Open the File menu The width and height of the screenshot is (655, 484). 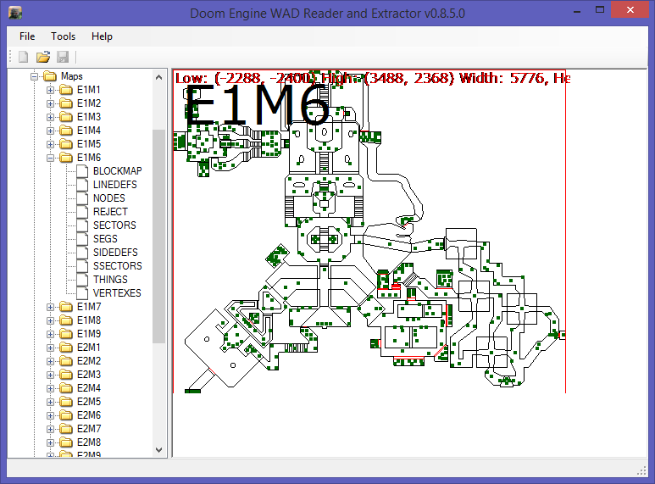pyautogui.click(x=27, y=36)
